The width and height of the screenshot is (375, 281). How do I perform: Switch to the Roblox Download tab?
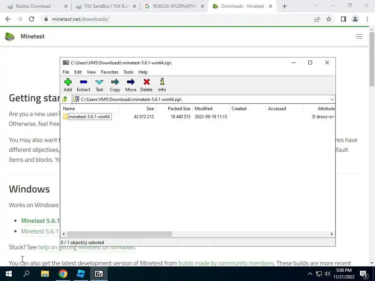[x=33, y=6]
